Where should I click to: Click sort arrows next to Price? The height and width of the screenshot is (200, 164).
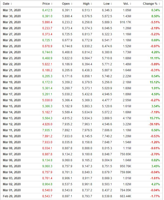coord(52,4)
